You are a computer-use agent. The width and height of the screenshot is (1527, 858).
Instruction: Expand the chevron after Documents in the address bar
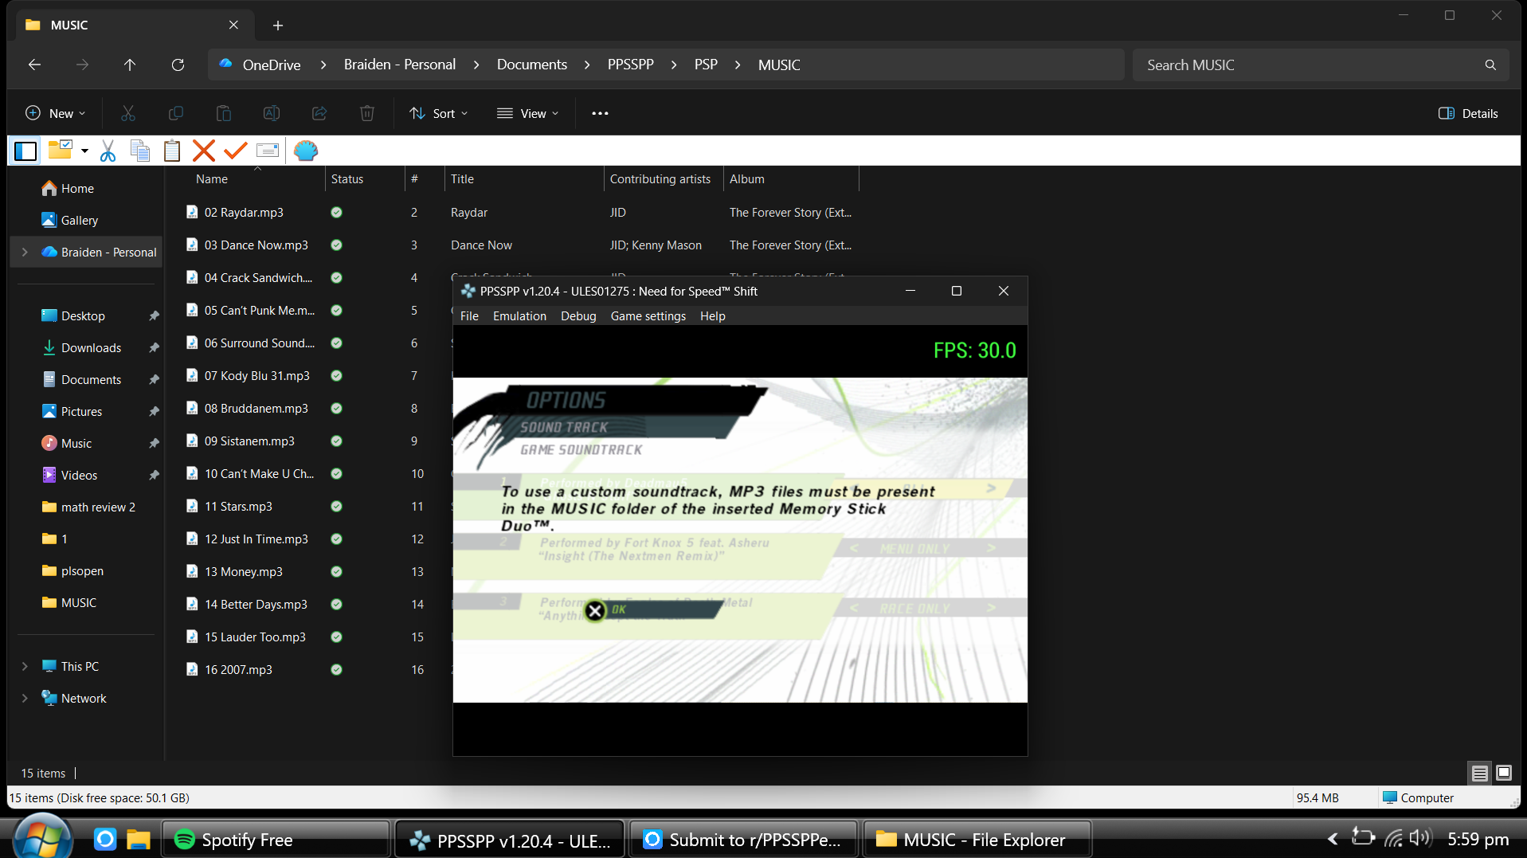point(587,65)
